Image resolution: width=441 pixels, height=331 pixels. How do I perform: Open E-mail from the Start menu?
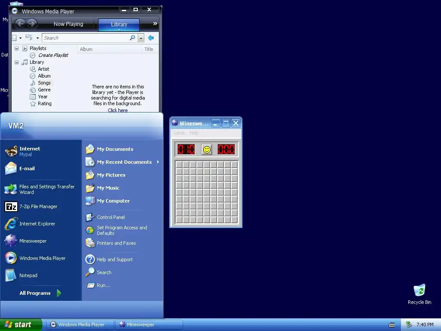41,169
